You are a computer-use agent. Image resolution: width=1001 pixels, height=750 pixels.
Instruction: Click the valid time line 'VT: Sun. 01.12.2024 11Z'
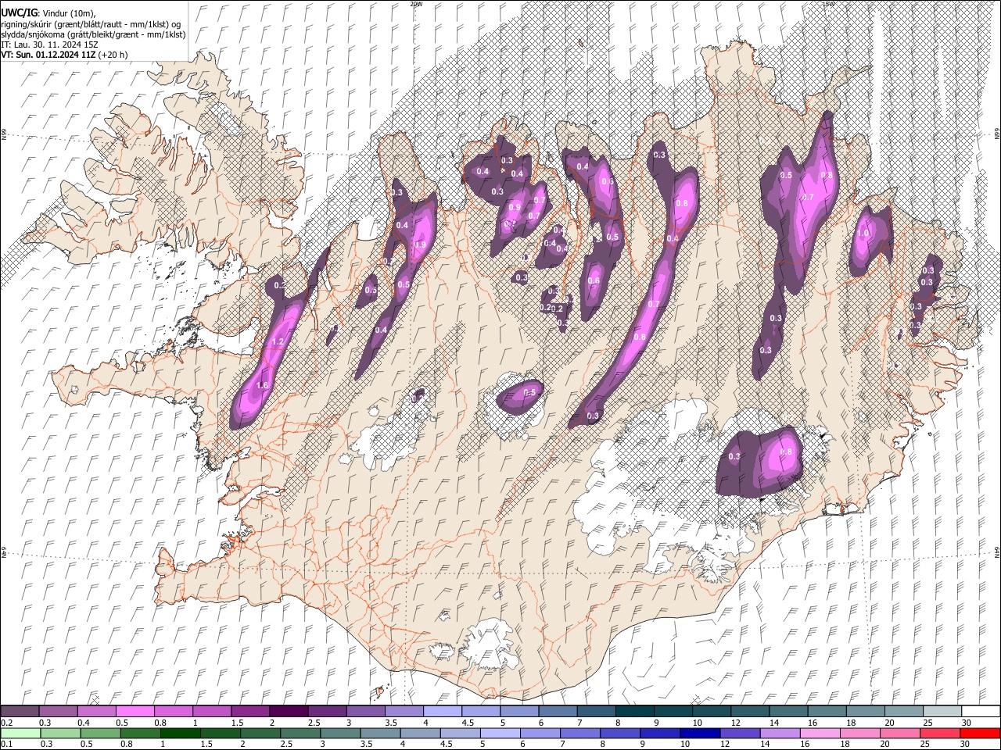[x=47, y=55]
